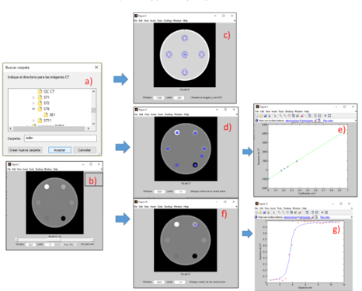Click Insert Legend icon in linear plot toolbar
362x291 pixels.
pyautogui.click(x=319, y=116)
